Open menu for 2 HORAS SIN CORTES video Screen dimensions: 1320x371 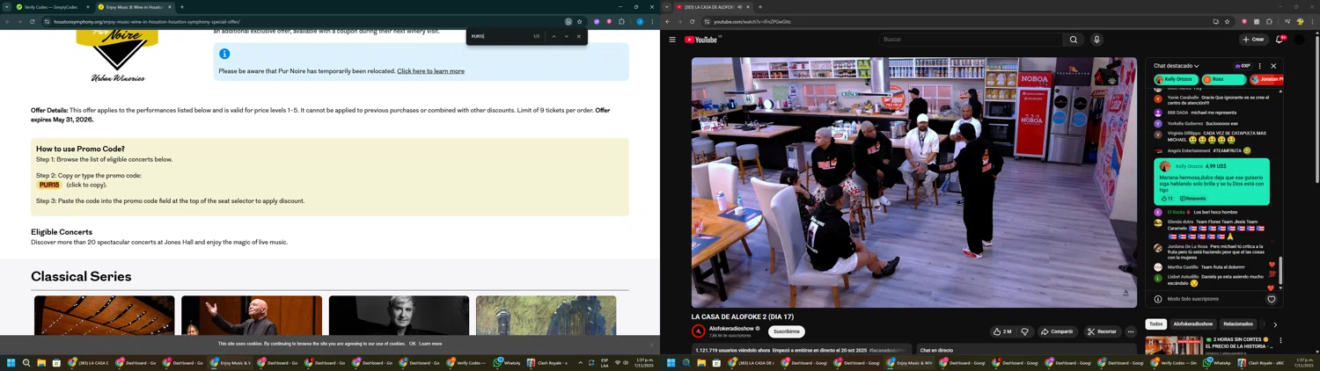[x=1280, y=340]
